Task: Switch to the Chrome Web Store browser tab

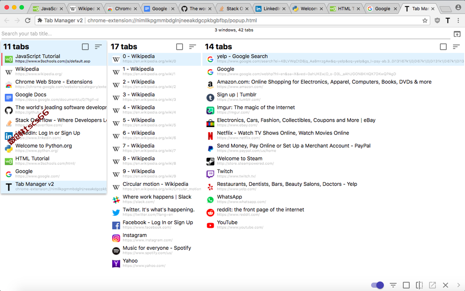Action: click(x=121, y=8)
